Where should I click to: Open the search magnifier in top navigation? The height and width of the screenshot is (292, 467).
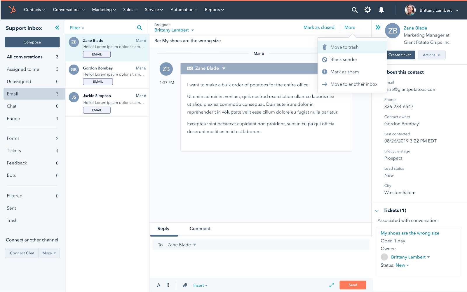[355, 10]
